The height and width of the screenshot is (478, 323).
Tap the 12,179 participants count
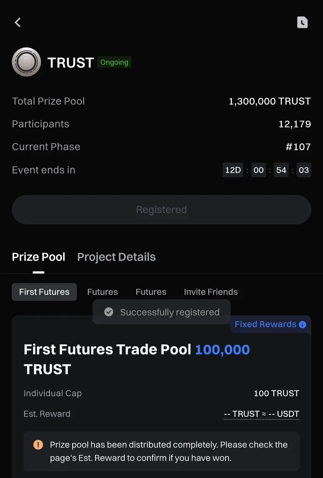click(295, 124)
